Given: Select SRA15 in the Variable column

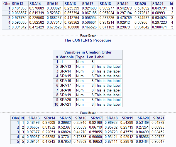Looking at the screenshot, I should point(65,76).
